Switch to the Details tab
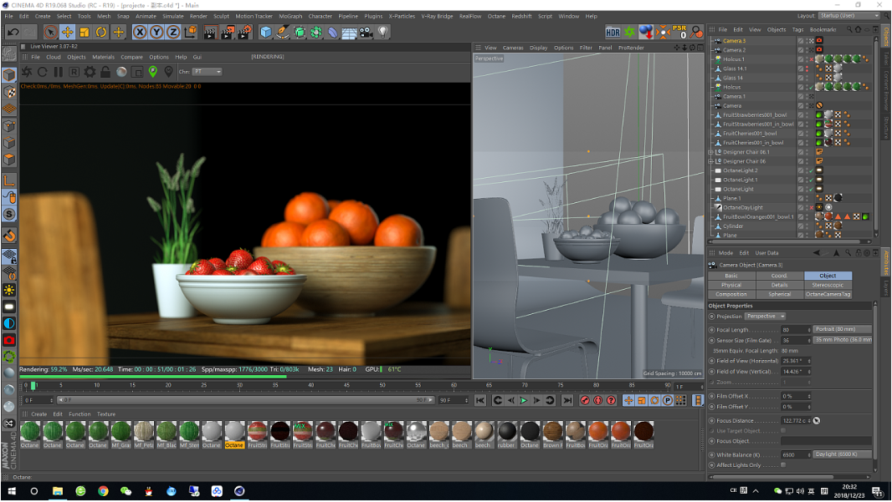Screen dimensions: 892x502 tap(779, 285)
